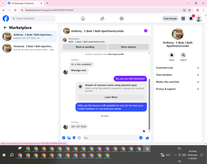Screen dimensions: 207x164
Task: Click the message 347-707-9556
Action: click(x=79, y=127)
